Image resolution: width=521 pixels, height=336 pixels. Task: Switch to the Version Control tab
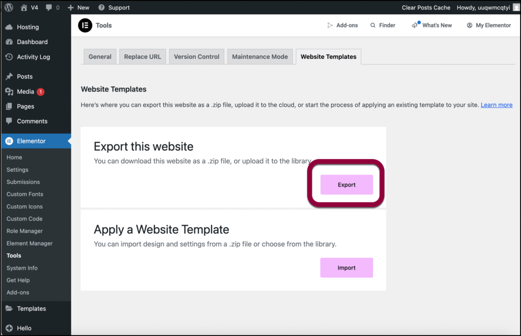click(x=196, y=56)
